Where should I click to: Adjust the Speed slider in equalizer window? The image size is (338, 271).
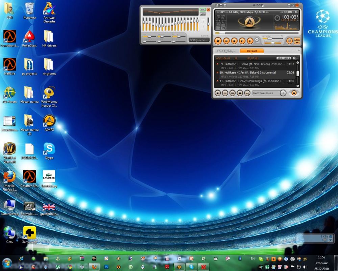[x=149, y=37]
